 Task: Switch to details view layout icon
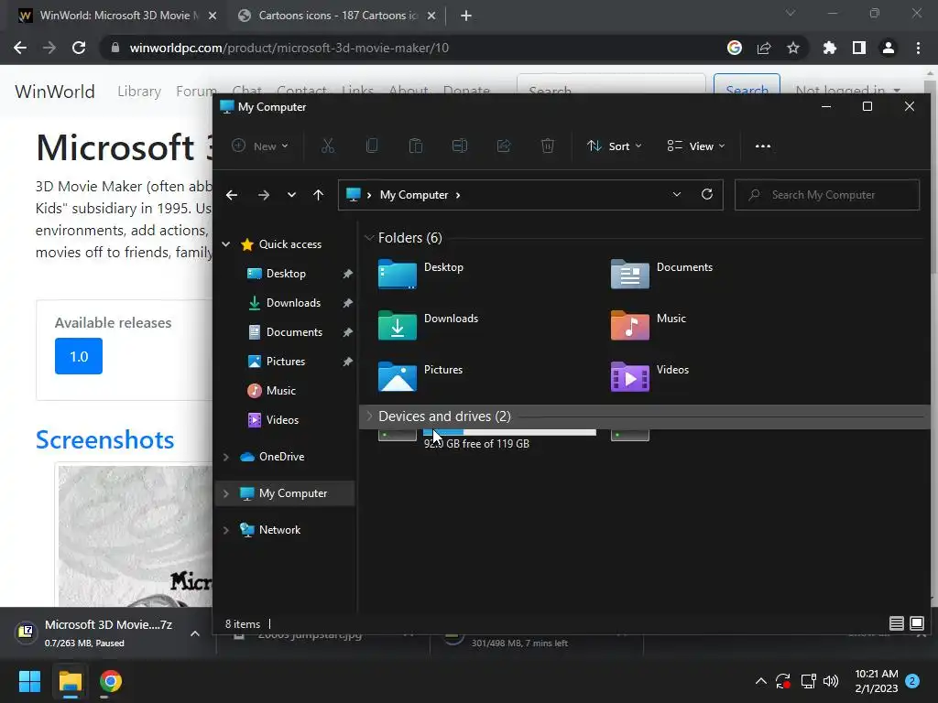tap(896, 623)
